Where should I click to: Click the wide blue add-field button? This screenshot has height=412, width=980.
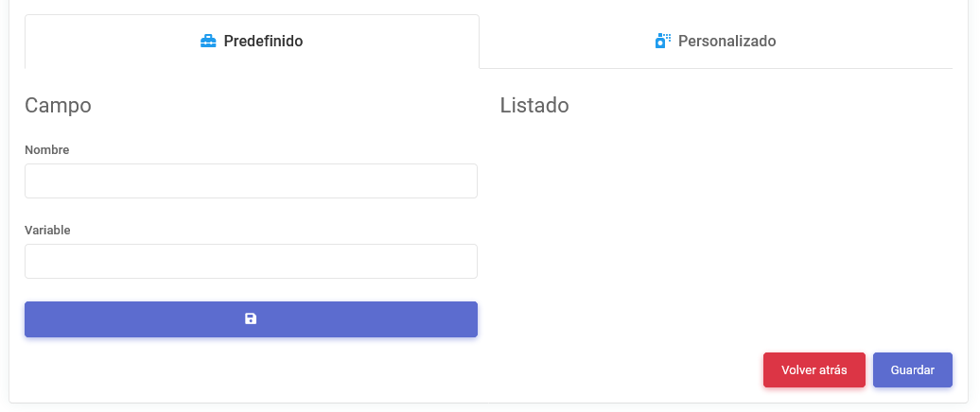point(251,319)
